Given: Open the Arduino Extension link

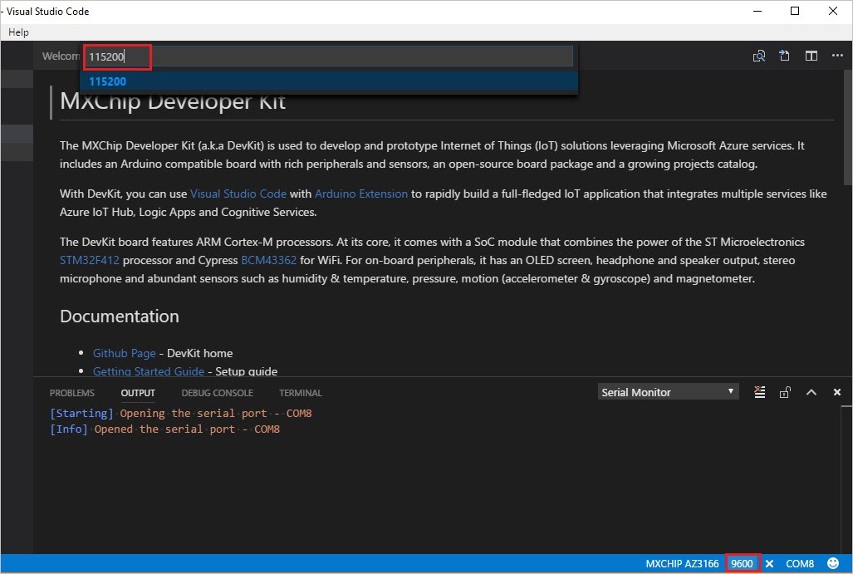Looking at the screenshot, I should coord(361,194).
